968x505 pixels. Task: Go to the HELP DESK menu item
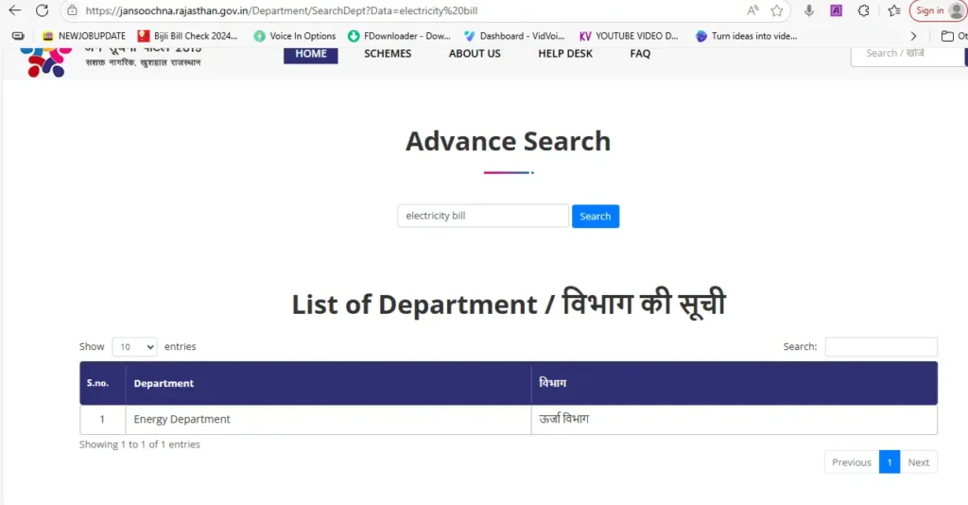click(565, 54)
